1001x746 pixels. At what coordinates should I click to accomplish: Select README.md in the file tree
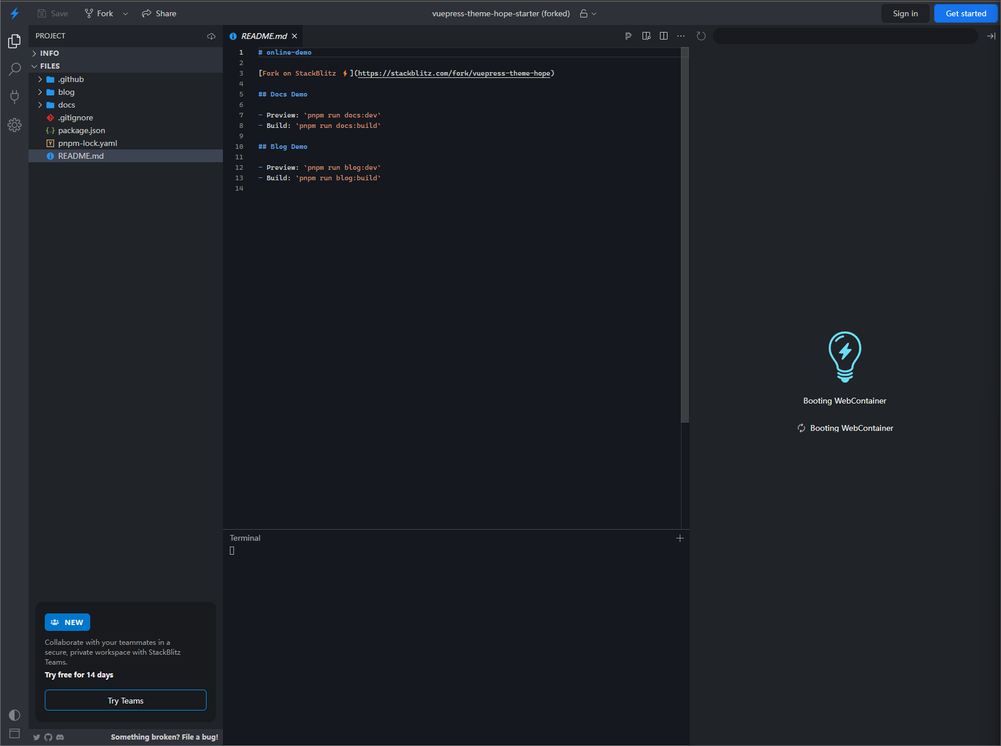pyautogui.click(x=126, y=156)
